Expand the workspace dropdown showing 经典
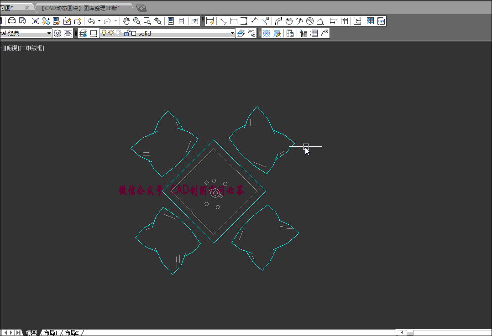The width and height of the screenshot is (492, 336). click(49, 33)
